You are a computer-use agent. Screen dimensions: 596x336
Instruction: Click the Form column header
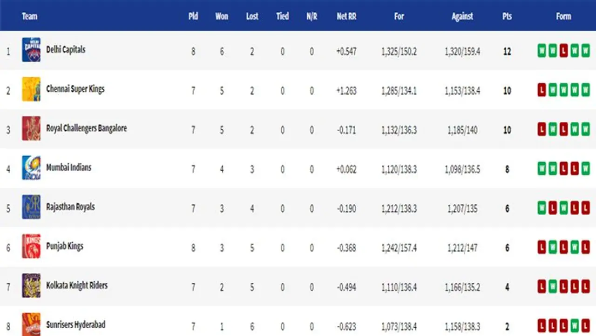pos(563,16)
